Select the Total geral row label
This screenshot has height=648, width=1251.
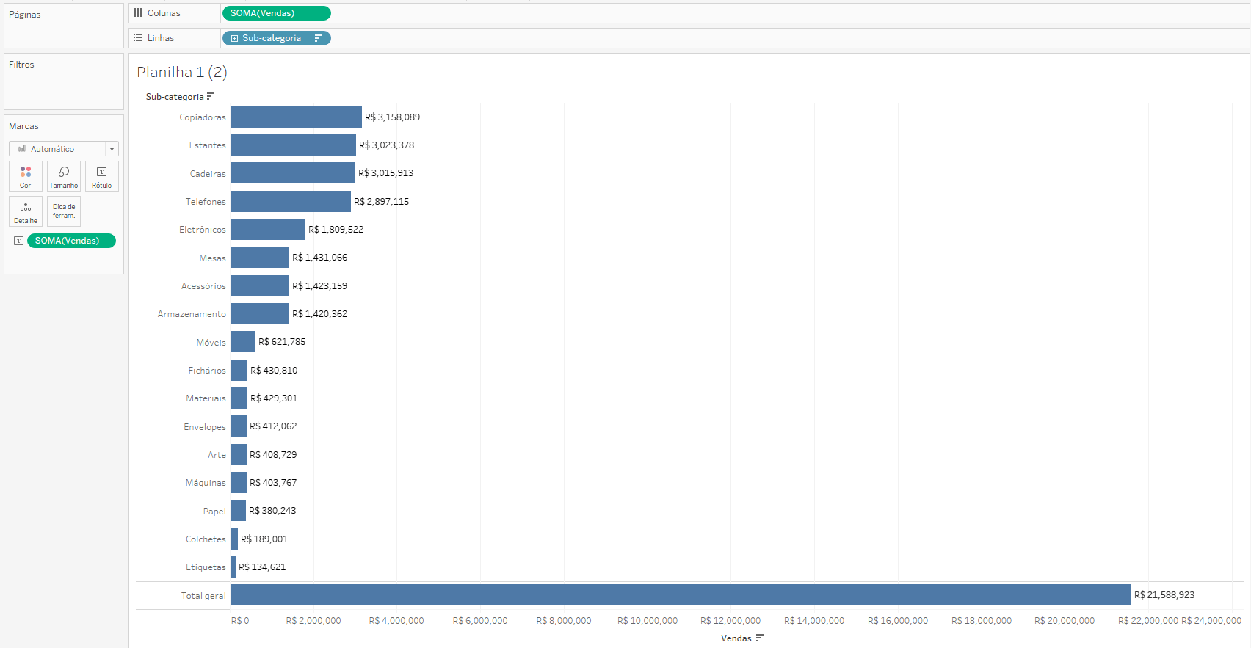pos(203,596)
